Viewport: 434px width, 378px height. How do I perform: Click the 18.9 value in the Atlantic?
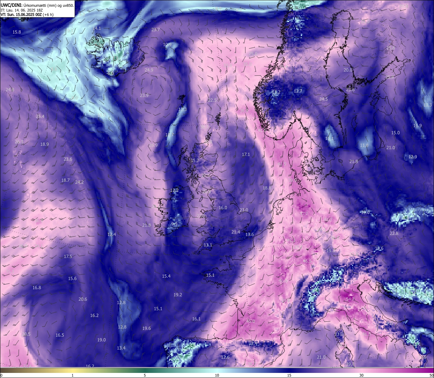tap(44, 144)
